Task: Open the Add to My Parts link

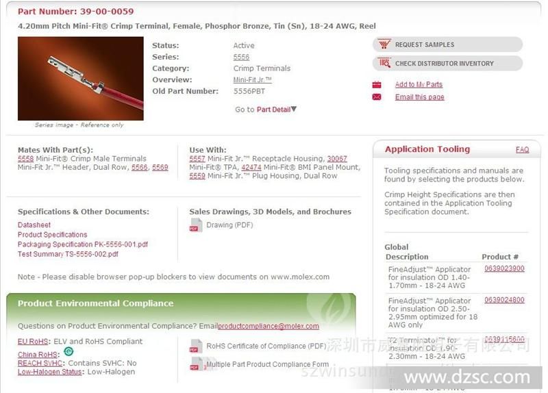Action: tap(419, 84)
